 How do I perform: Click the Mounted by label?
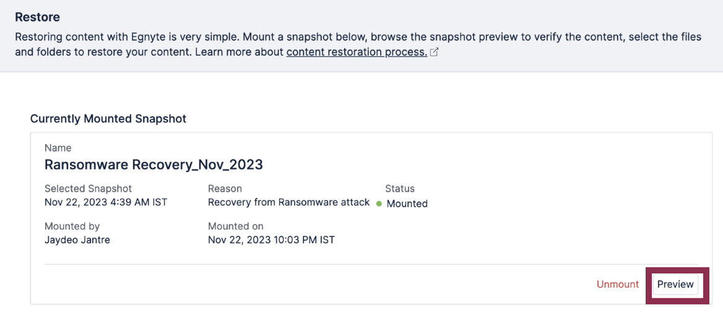tap(72, 226)
